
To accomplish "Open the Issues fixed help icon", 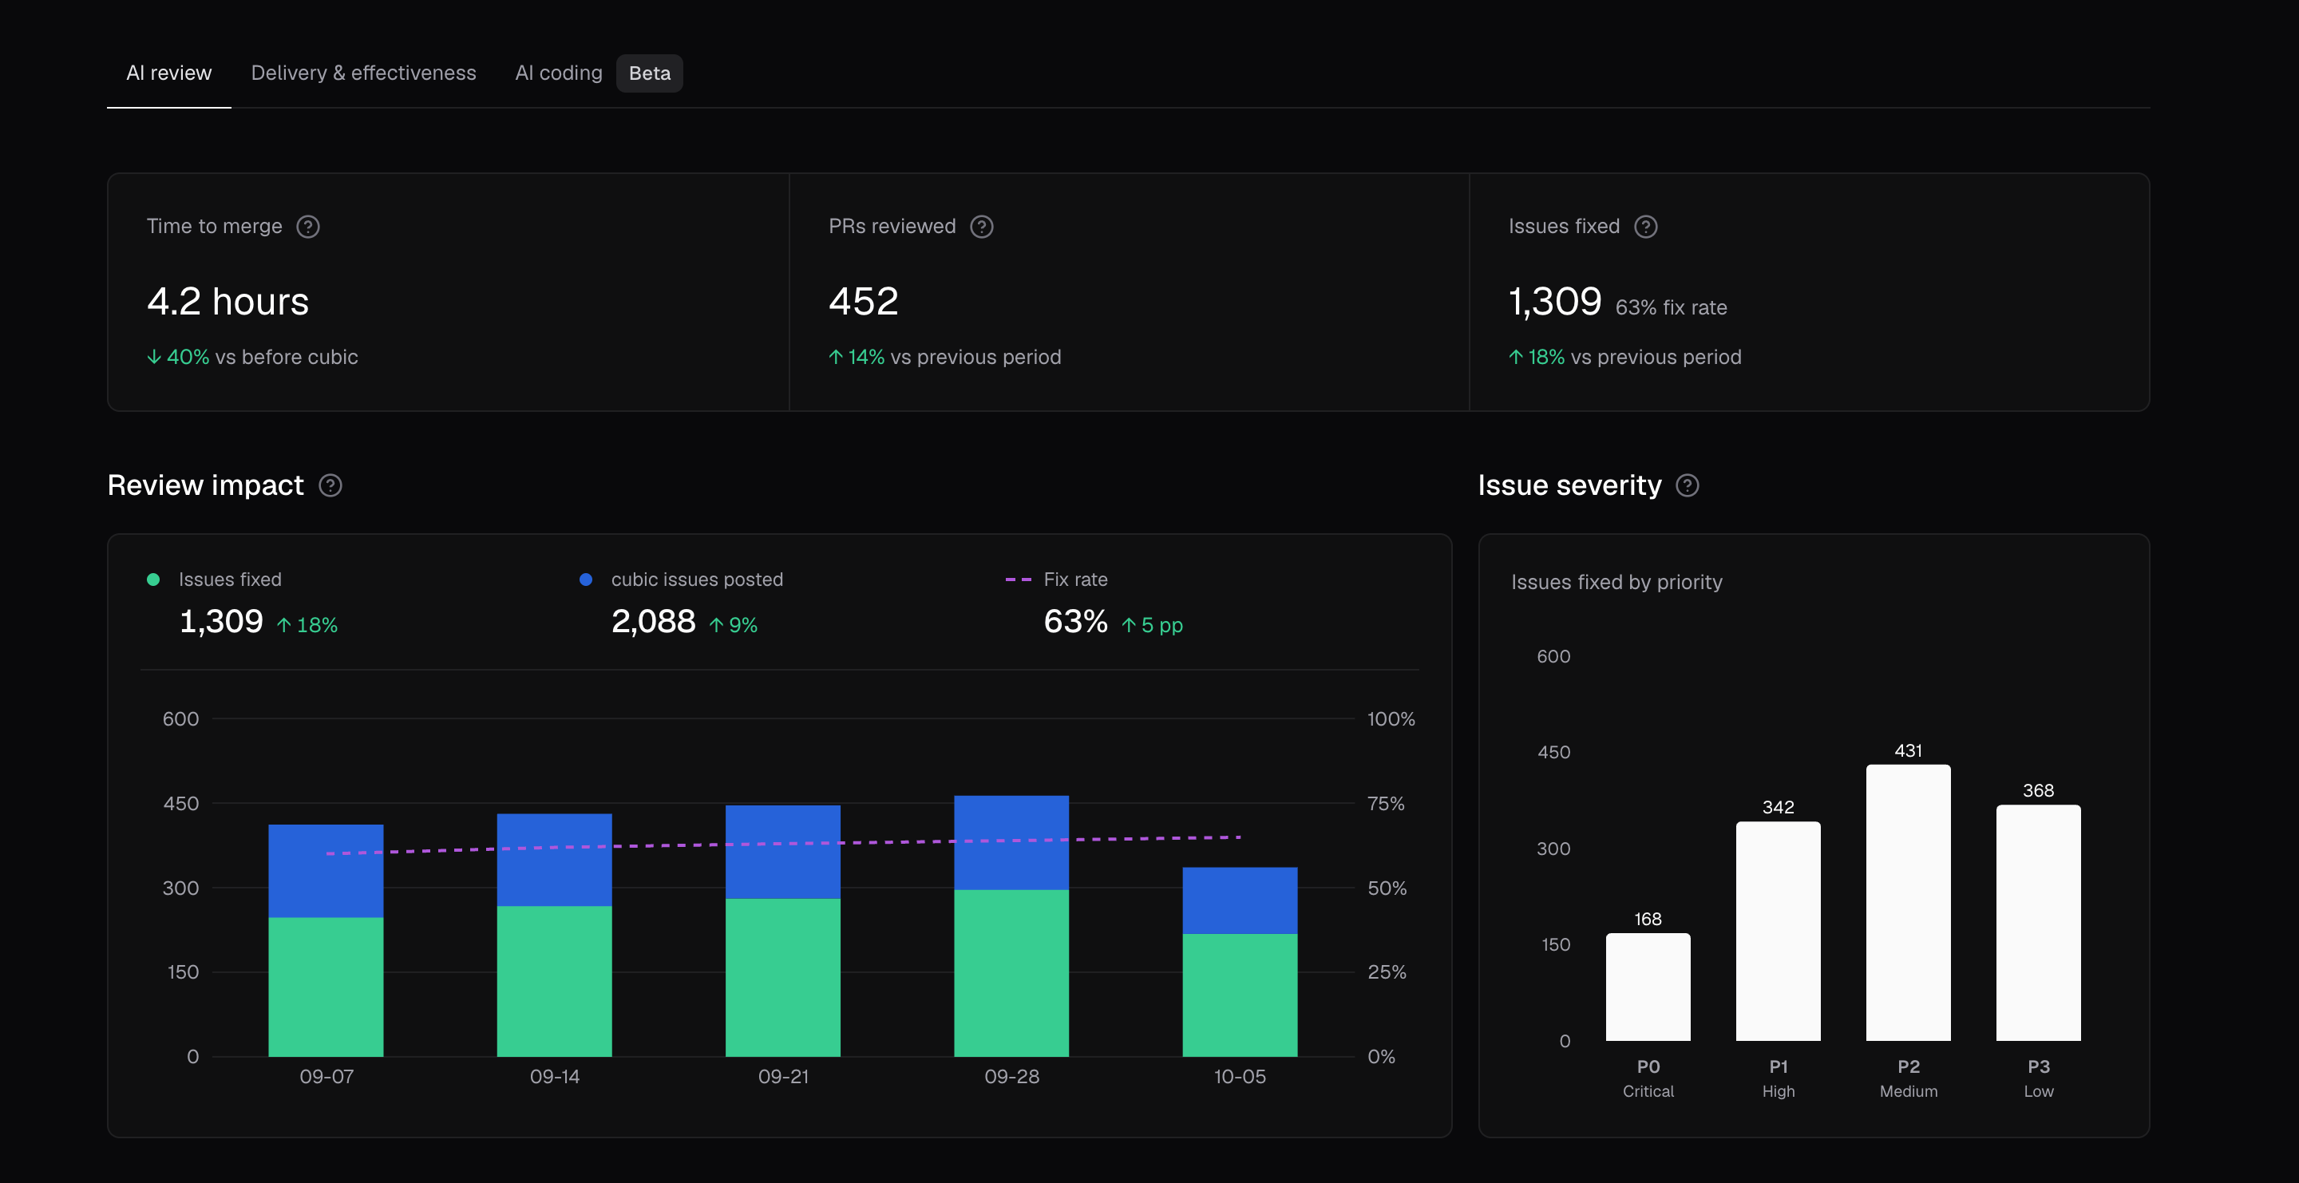I will tap(1646, 227).
